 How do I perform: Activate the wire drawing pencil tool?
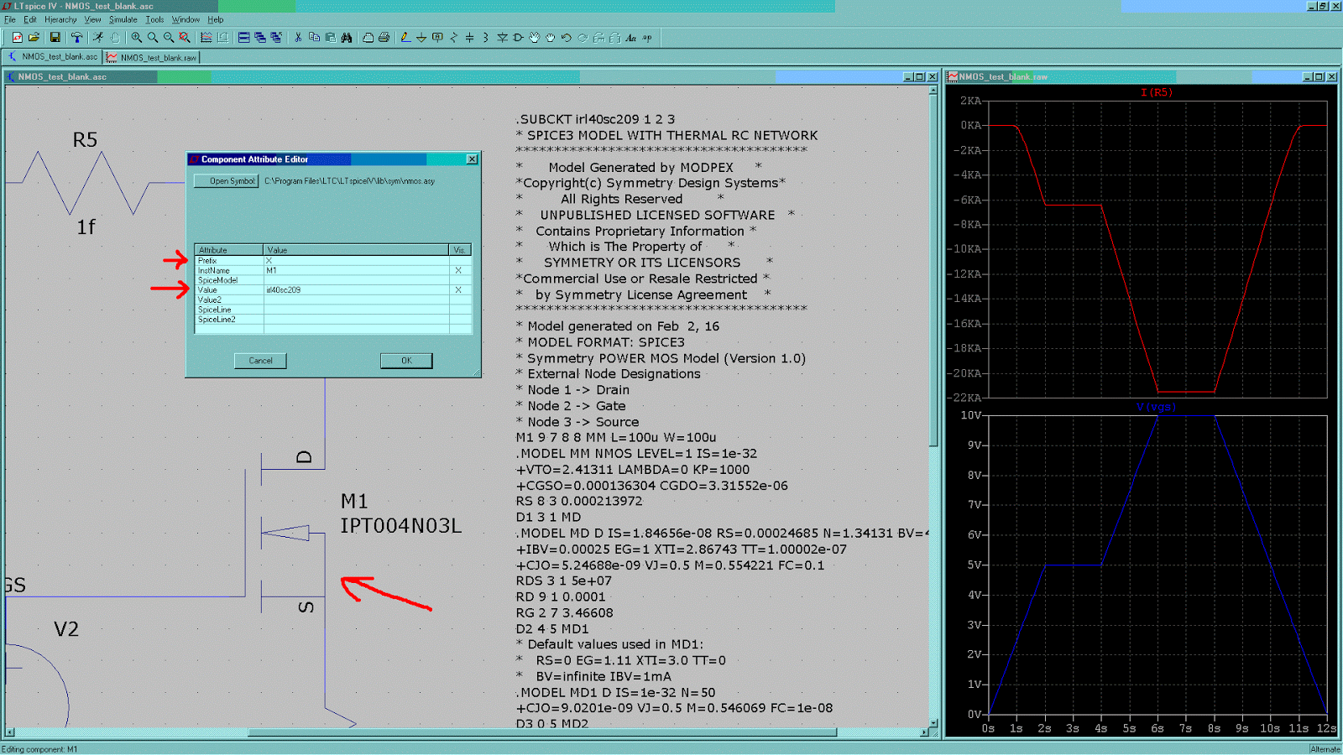[x=405, y=38]
